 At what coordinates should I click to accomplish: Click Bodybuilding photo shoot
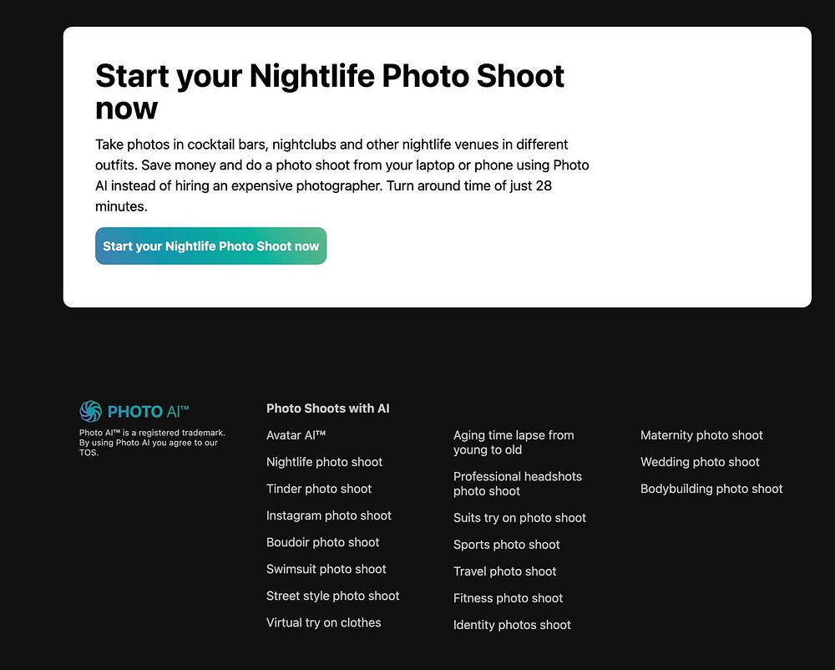(711, 489)
